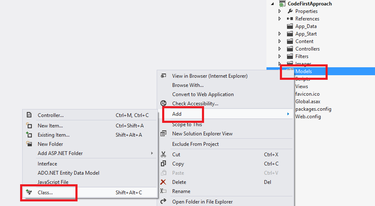Click the View in Browser icon
The height and width of the screenshot is (206, 375).
click(163, 76)
